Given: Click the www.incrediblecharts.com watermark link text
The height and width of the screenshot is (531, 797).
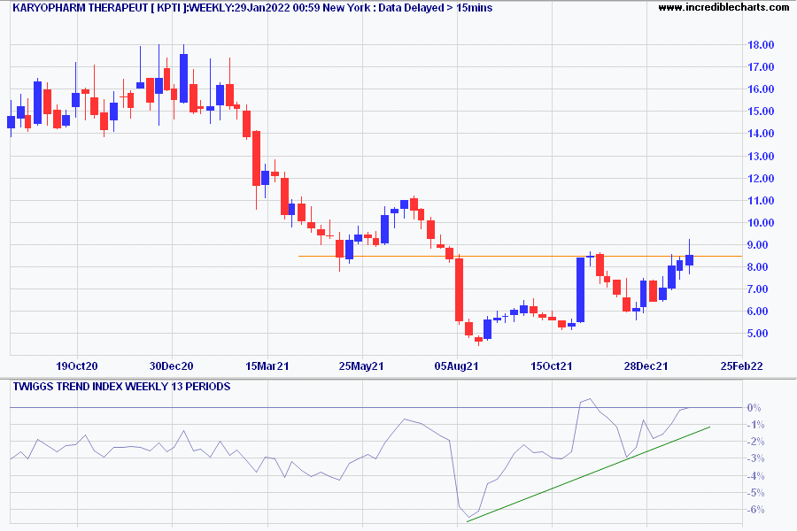Looking at the screenshot, I should [723, 7].
